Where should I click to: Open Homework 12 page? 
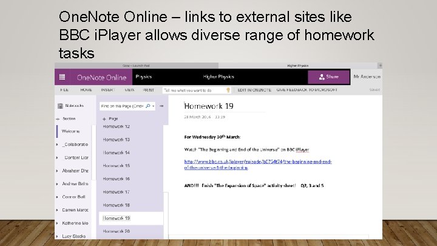tap(116, 126)
